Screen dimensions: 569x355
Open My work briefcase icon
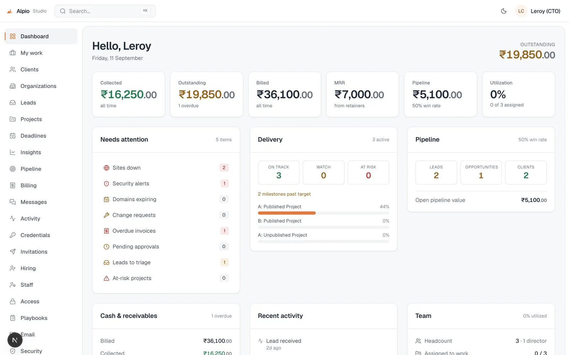tap(13, 53)
